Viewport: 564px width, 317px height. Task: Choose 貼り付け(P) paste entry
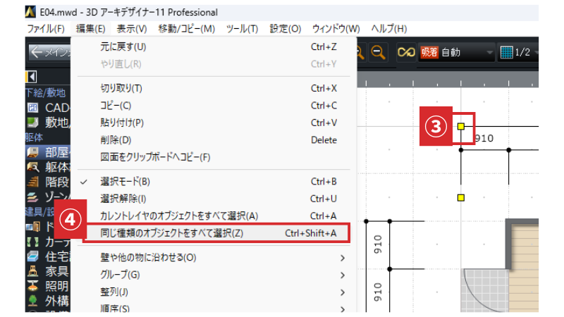214,123
